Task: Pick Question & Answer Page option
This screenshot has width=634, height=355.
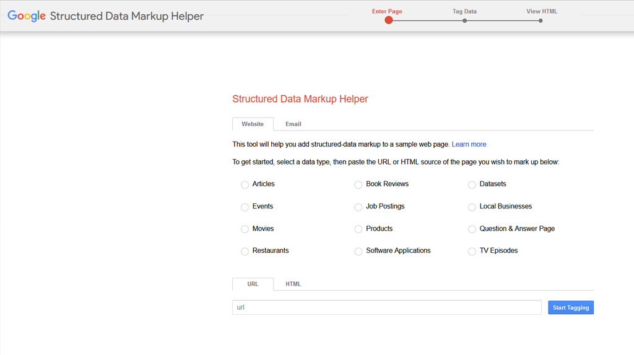Action: pos(472,229)
